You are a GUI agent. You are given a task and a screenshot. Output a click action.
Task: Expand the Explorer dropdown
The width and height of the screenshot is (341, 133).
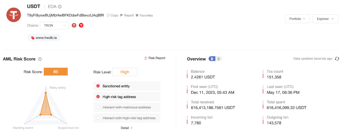click(x=325, y=19)
